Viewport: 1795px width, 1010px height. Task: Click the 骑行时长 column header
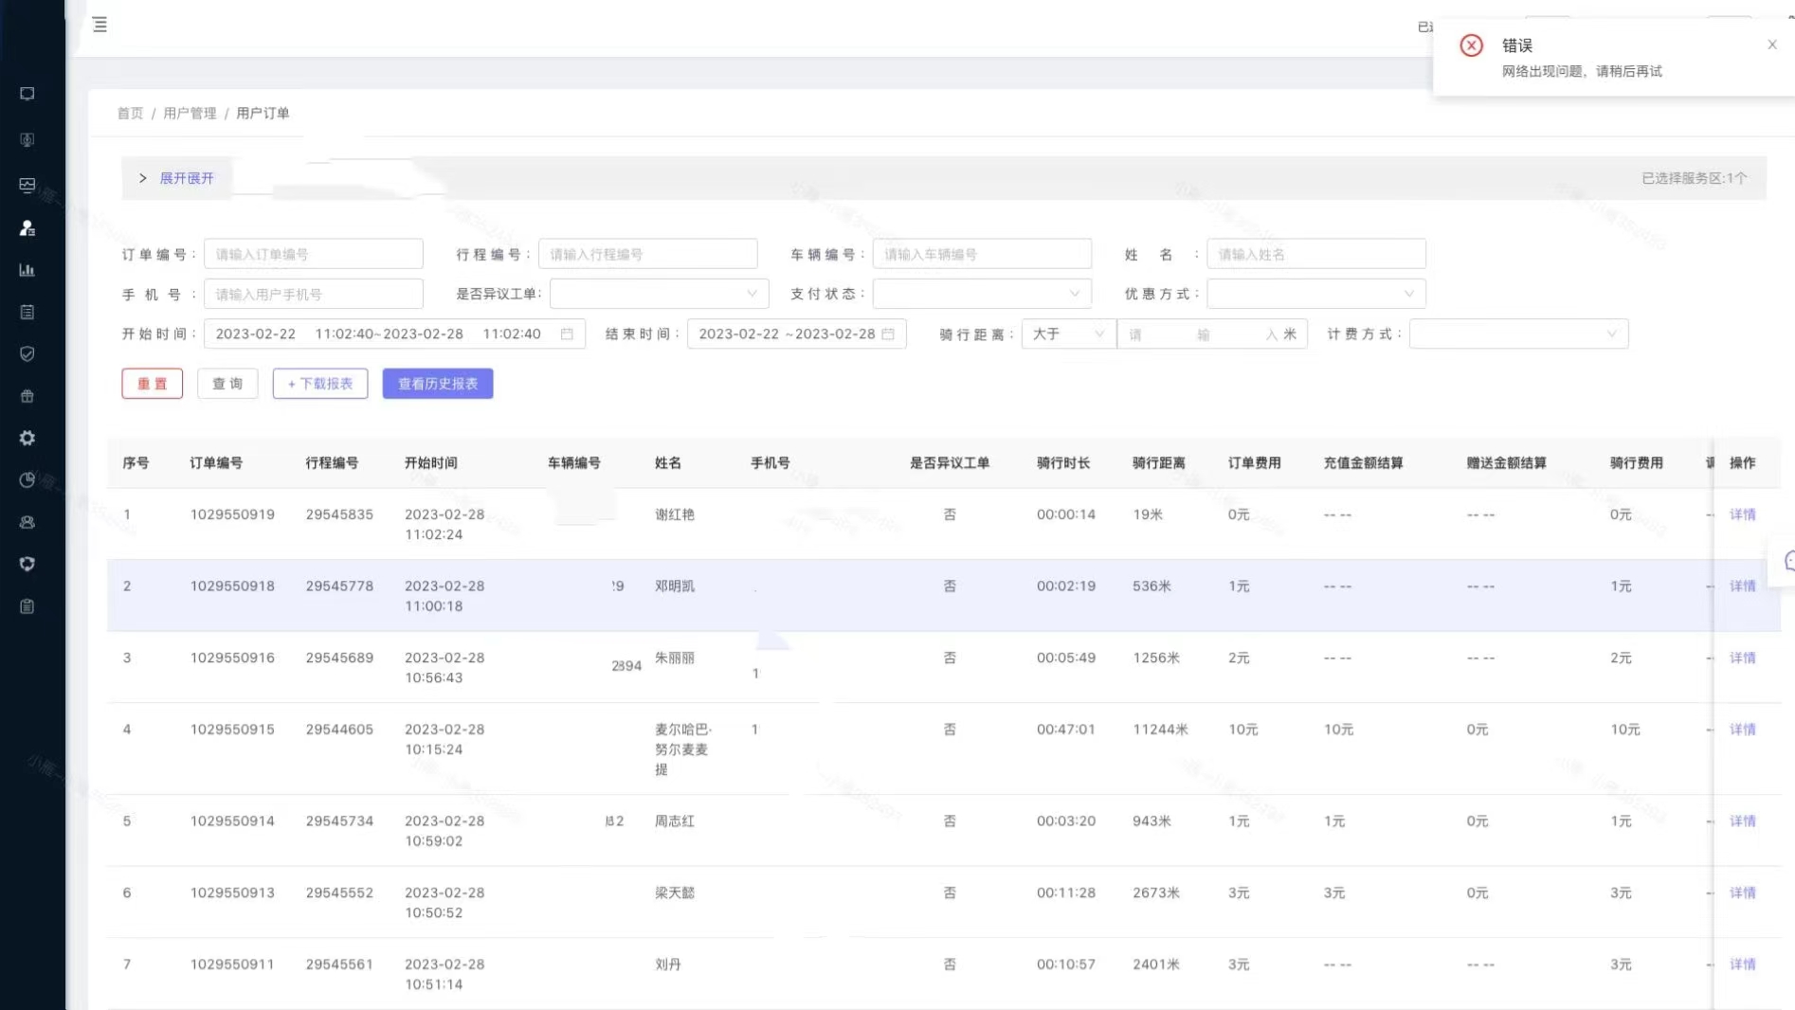tap(1063, 463)
